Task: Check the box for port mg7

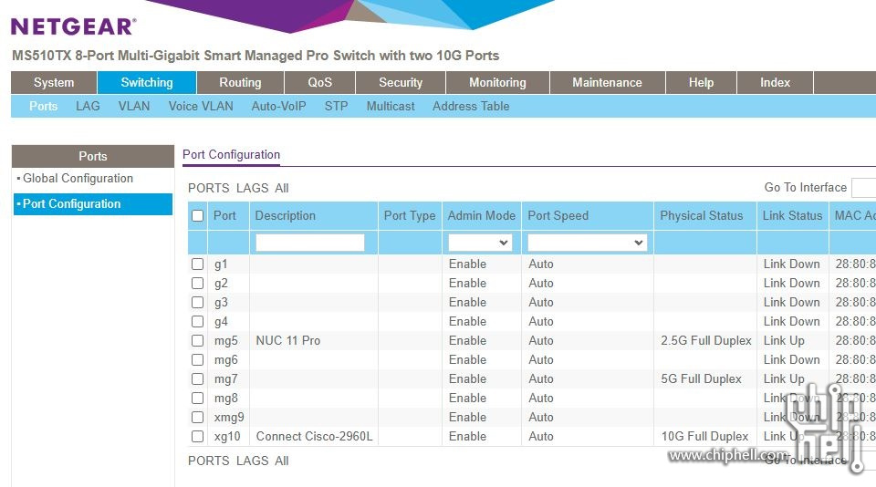Action: [x=198, y=378]
